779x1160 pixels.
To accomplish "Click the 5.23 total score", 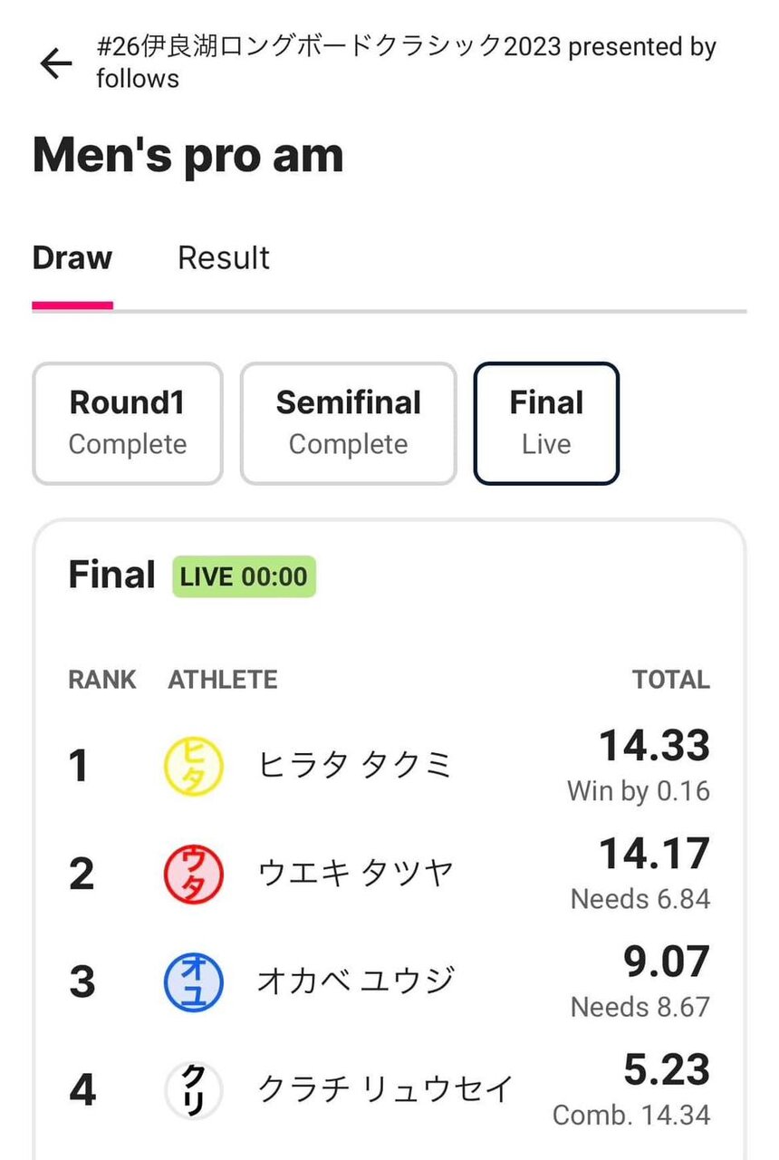I will click(x=667, y=1070).
